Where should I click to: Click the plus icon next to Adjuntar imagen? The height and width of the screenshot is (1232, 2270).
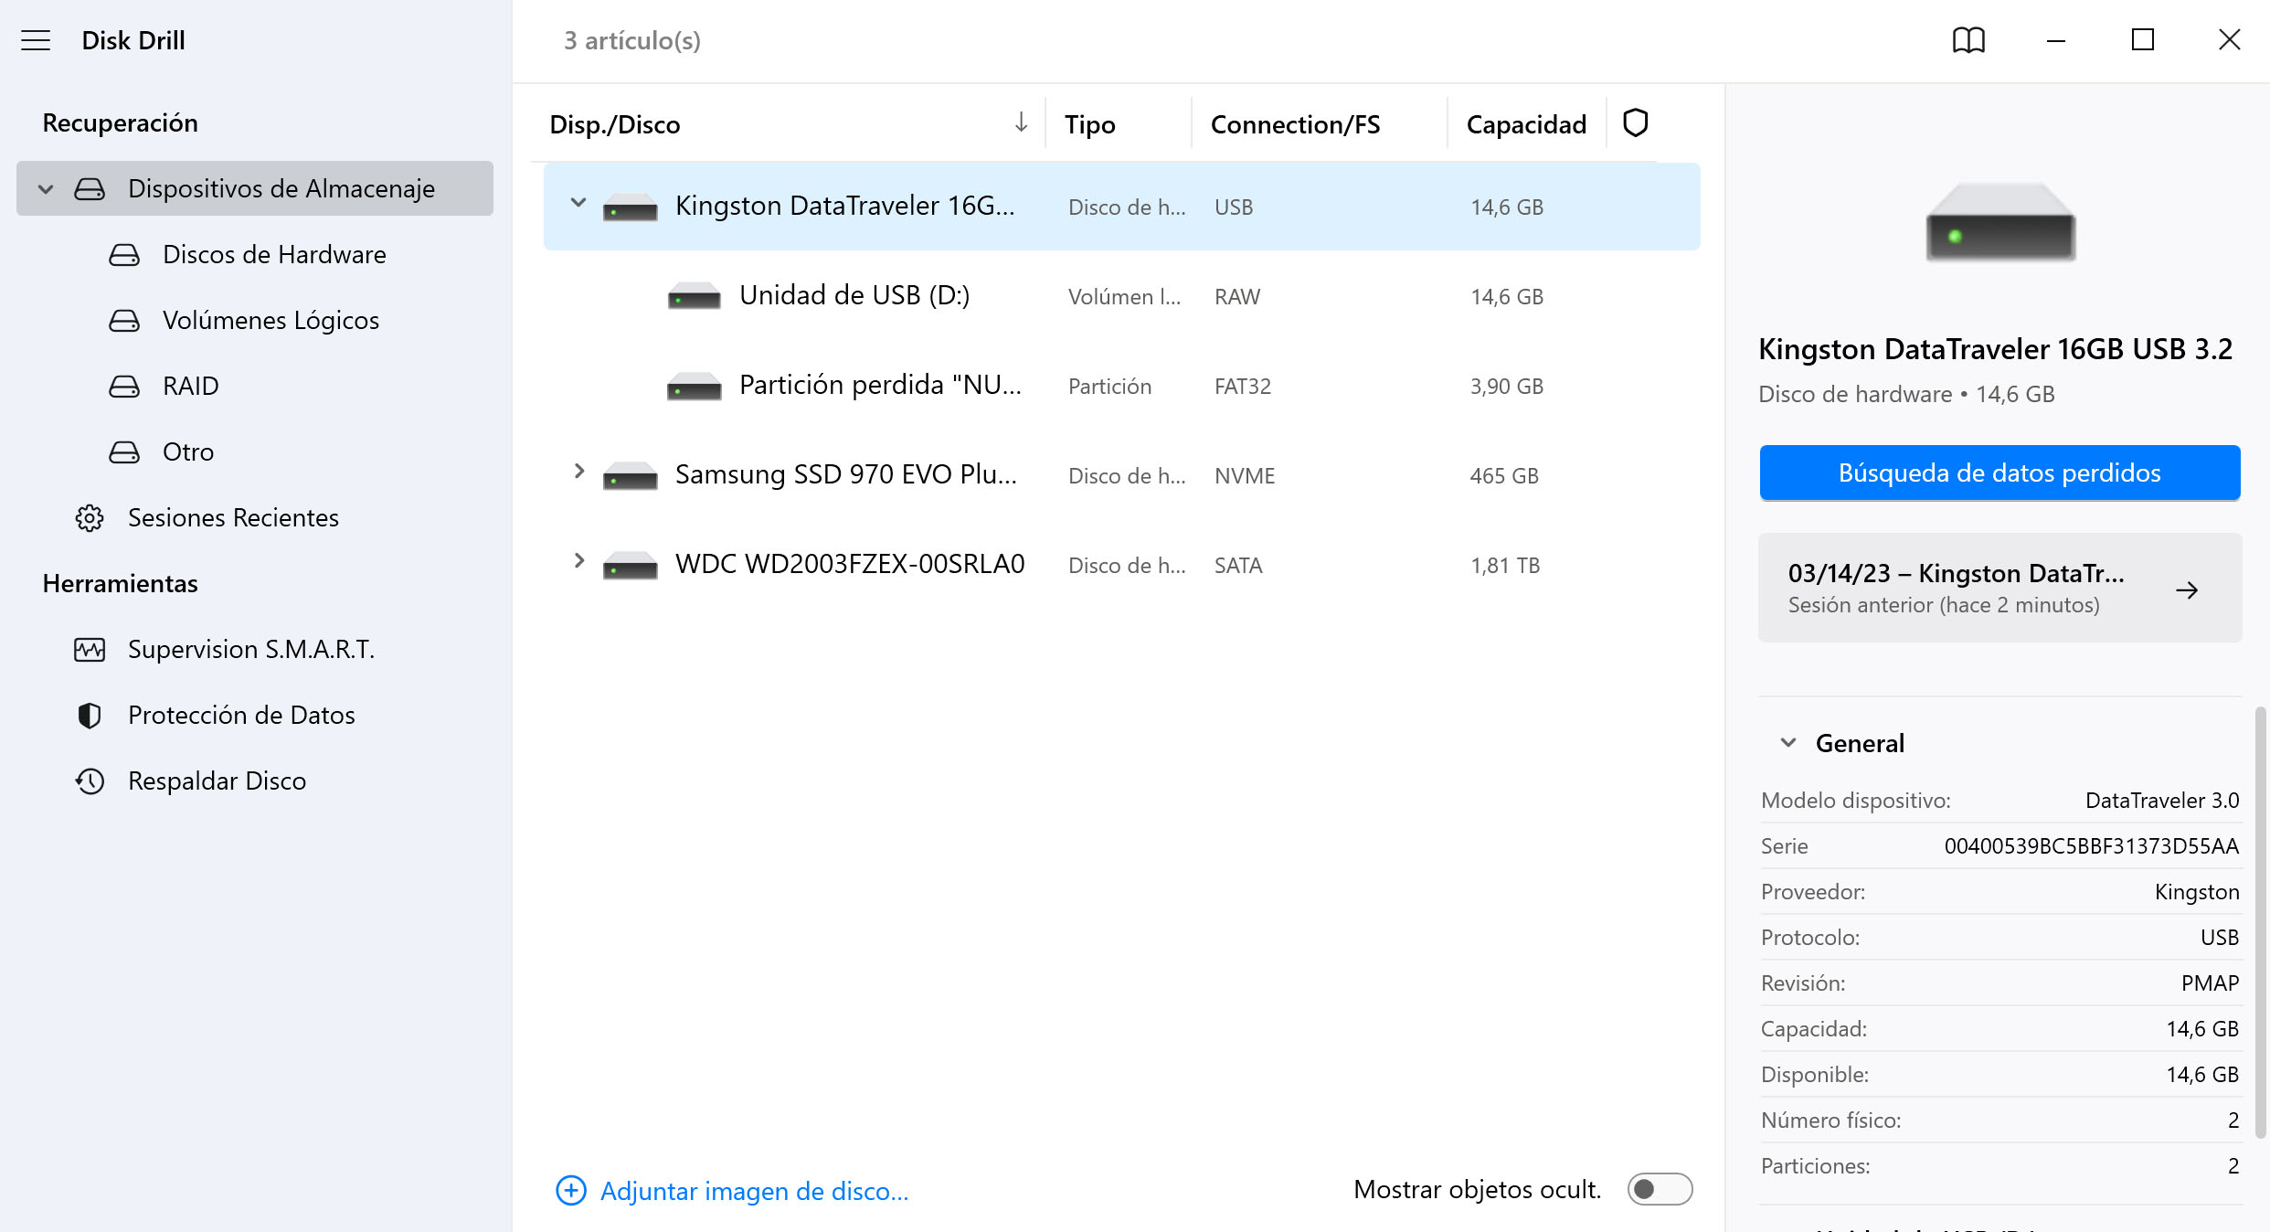(571, 1190)
